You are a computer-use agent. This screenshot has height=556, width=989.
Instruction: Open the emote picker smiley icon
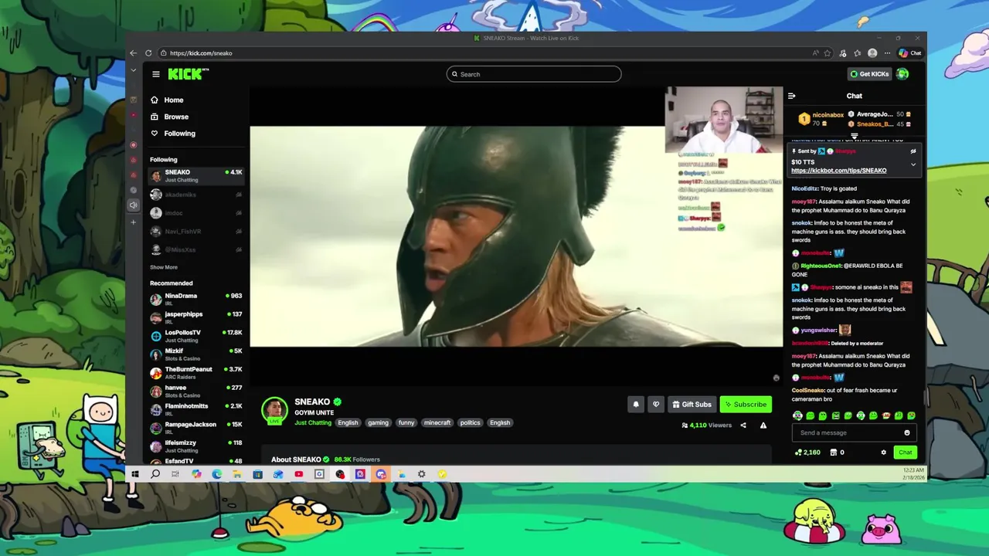(x=907, y=432)
